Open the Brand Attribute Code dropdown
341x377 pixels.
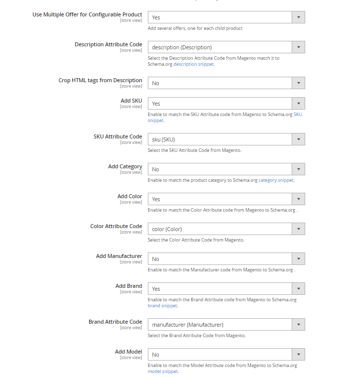226,325
